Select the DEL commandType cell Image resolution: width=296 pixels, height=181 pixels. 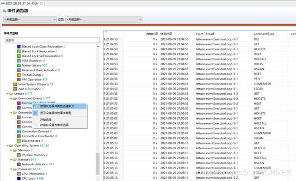coord(257,39)
